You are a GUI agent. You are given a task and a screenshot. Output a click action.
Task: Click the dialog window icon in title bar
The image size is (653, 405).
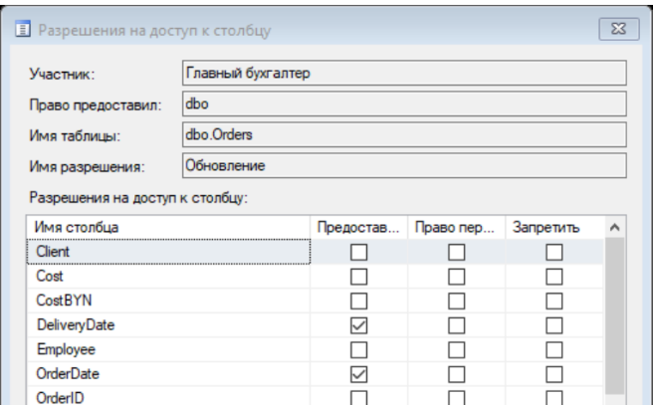pos(23,30)
